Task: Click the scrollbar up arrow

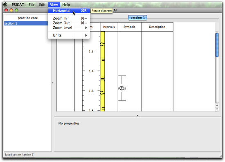Action: [x=217, y=105]
